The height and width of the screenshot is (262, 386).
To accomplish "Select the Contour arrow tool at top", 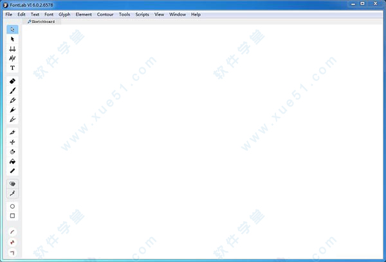I will click(x=12, y=30).
